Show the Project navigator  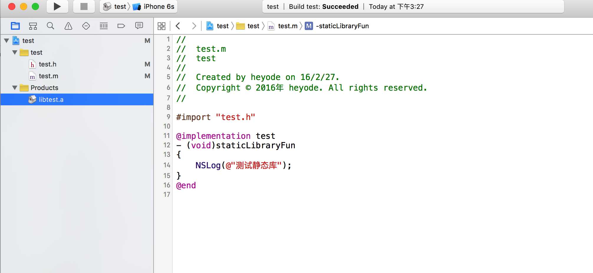[x=15, y=26]
